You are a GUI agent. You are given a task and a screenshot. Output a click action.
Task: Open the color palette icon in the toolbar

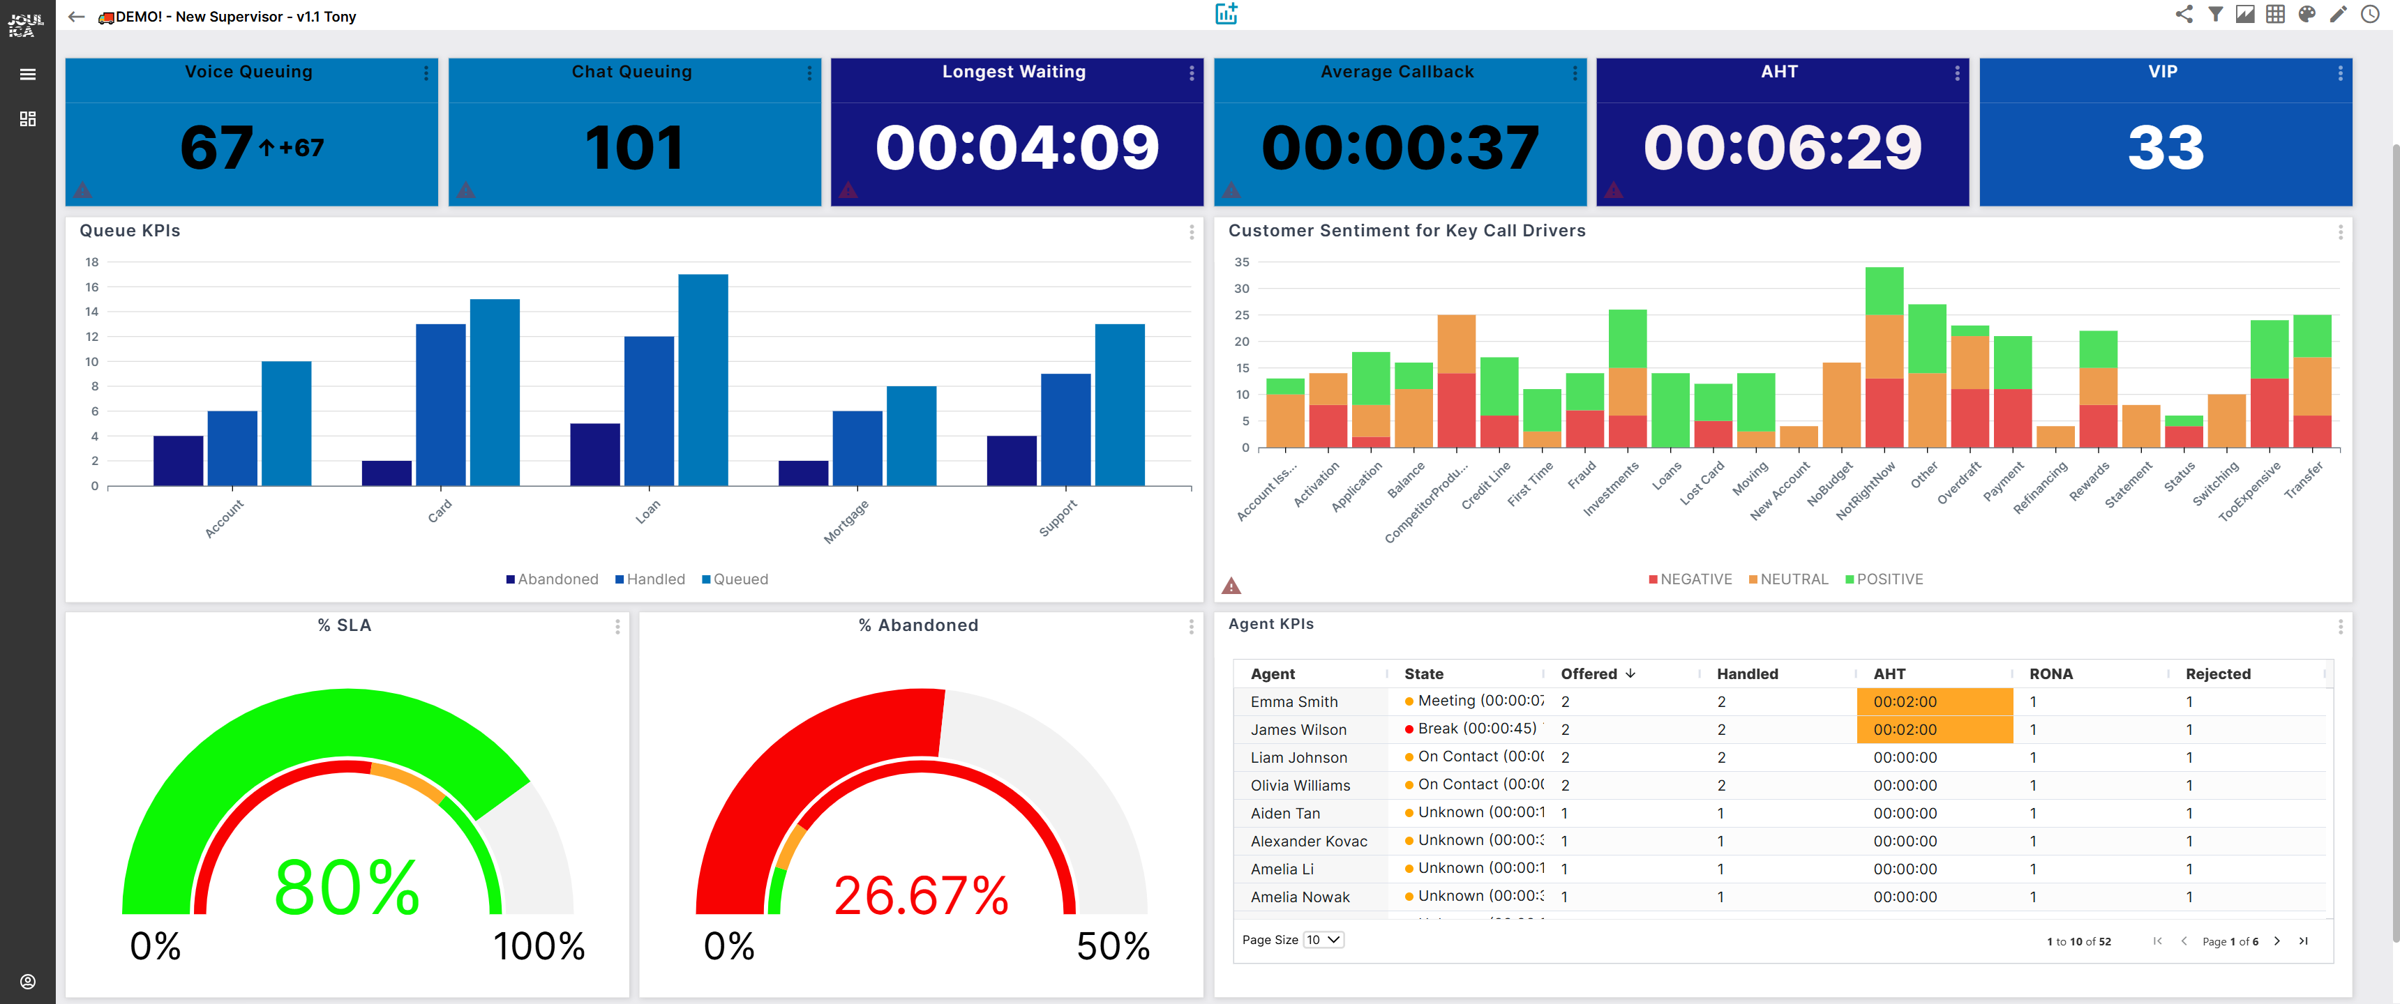pyautogui.click(x=2308, y=15)
